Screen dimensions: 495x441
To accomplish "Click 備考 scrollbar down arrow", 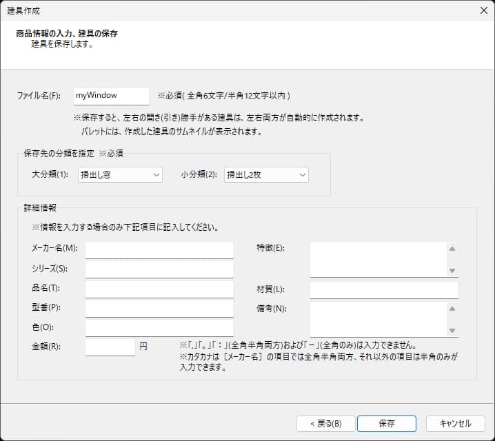I will pos(452,331).
